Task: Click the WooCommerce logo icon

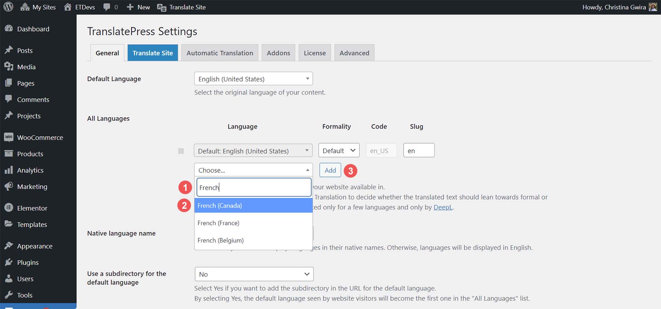Action: click(9, 137)
